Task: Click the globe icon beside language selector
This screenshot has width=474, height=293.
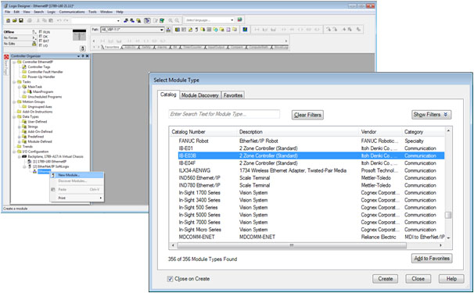Action: (x=239, y=20)
